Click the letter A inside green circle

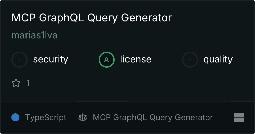tap(106, 60)
